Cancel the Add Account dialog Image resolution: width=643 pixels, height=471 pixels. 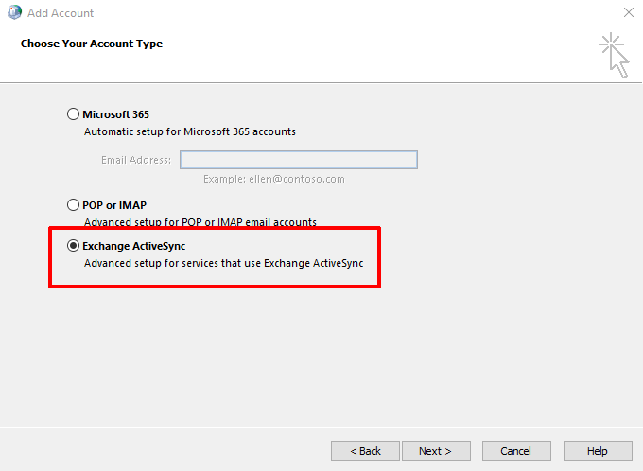point(516,451)
